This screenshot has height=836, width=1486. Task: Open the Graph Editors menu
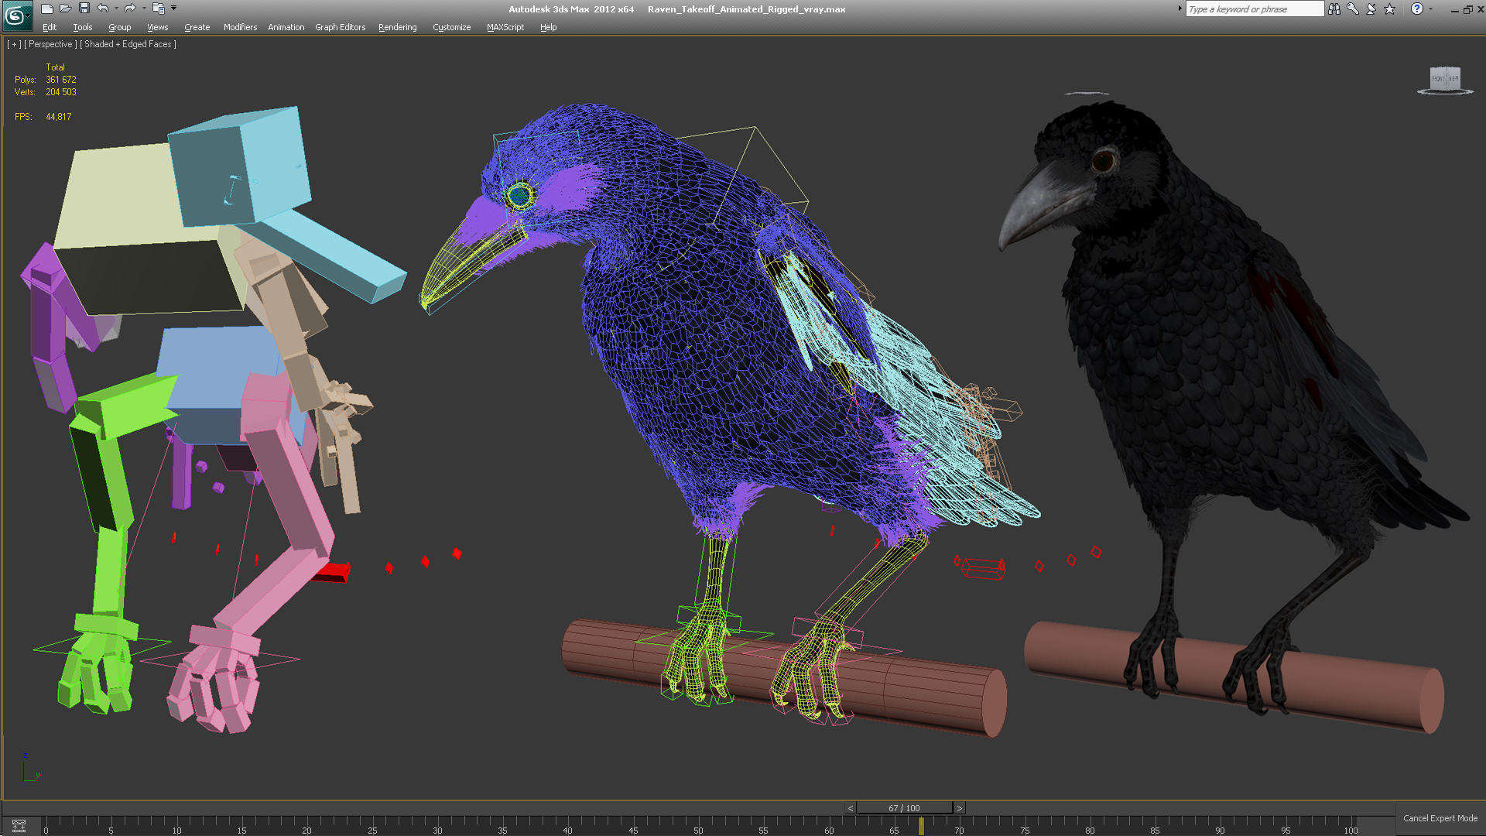tap(340, 27)
